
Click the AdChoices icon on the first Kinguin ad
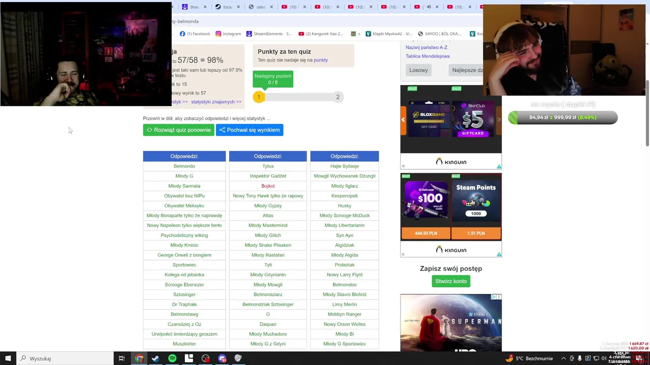pos(499,166)
